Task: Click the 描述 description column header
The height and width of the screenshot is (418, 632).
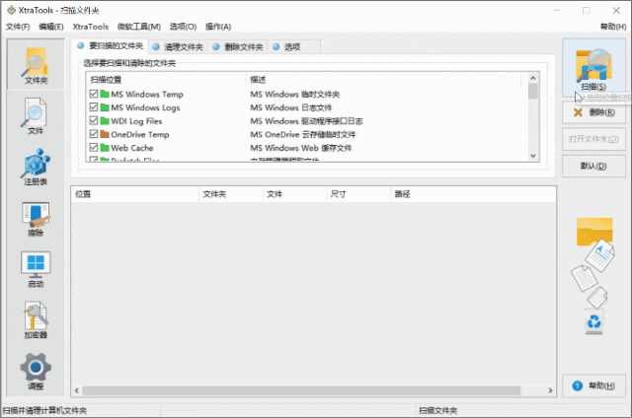Action: 383,80
